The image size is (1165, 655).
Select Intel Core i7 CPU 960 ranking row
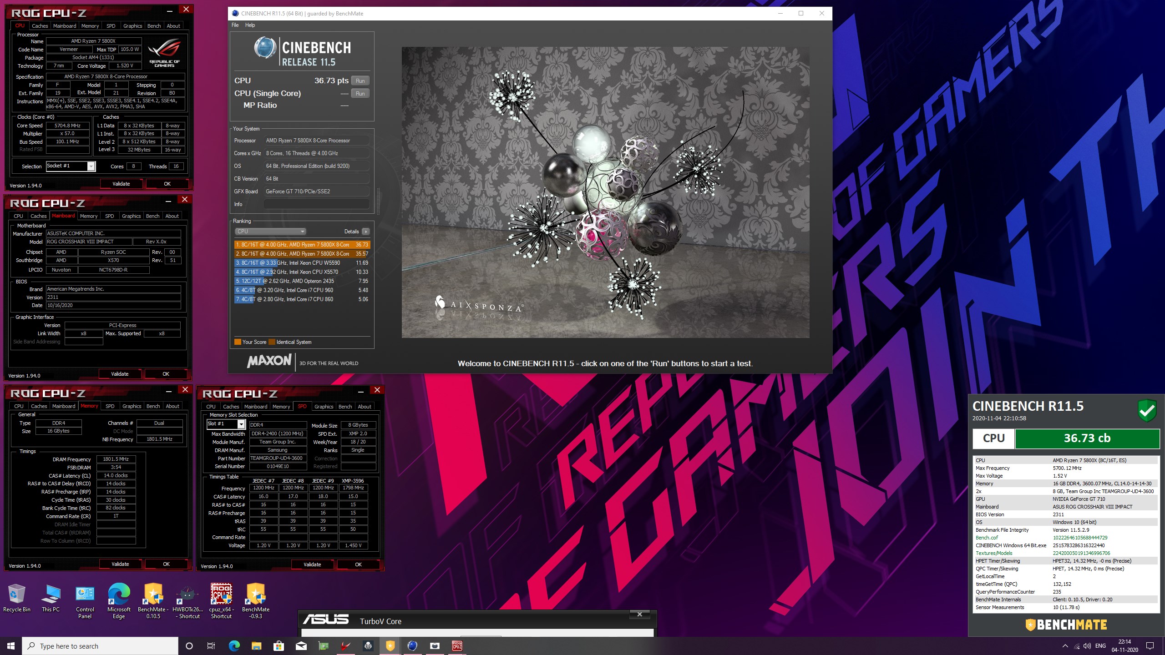tap(302, 290)
